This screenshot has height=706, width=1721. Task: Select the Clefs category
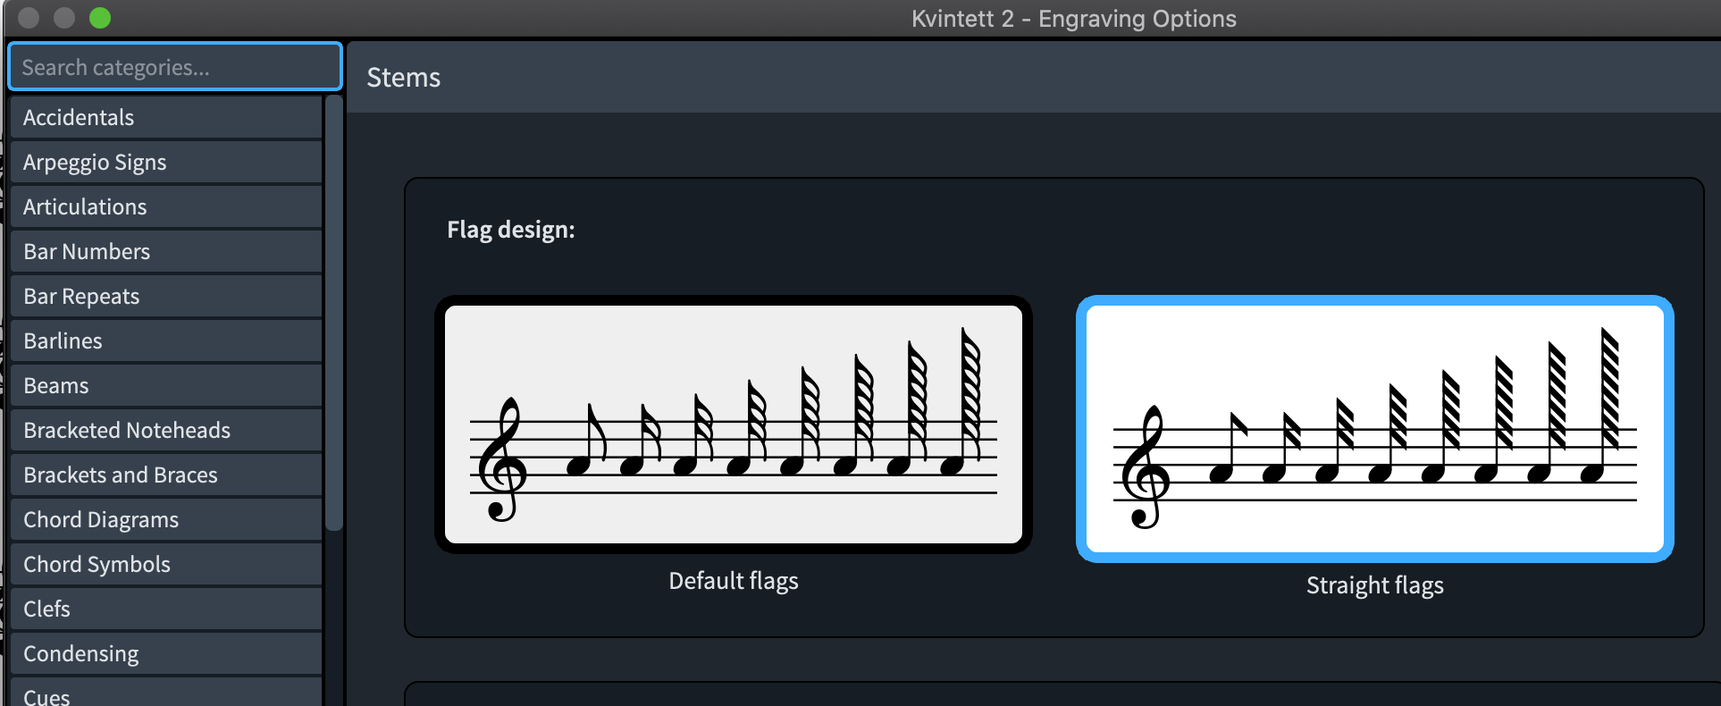tap(166, 609)
